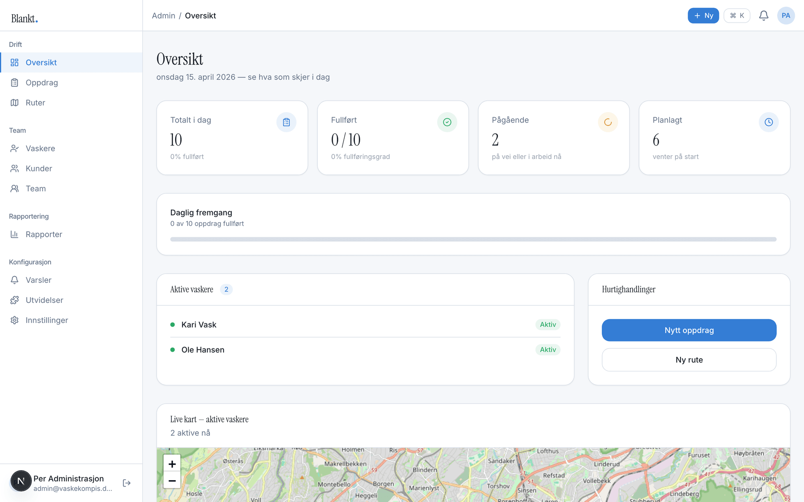Click the checkmark icon on Fullført card

pyautogui.click(x=447, y=122)
